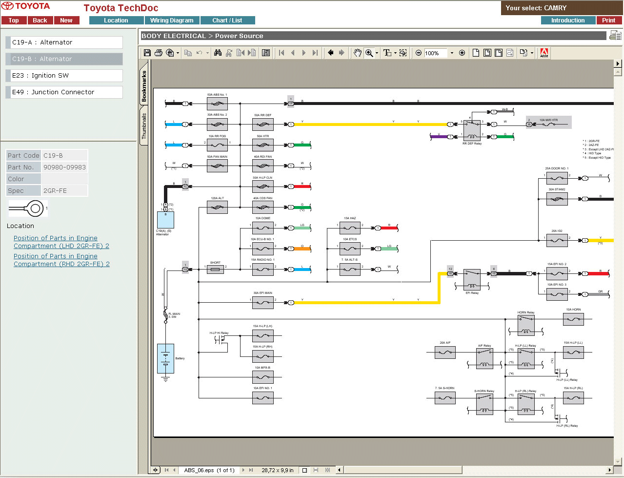Set view to Actual Size page icon
The image size is (624, 478).
pos(476,53)
